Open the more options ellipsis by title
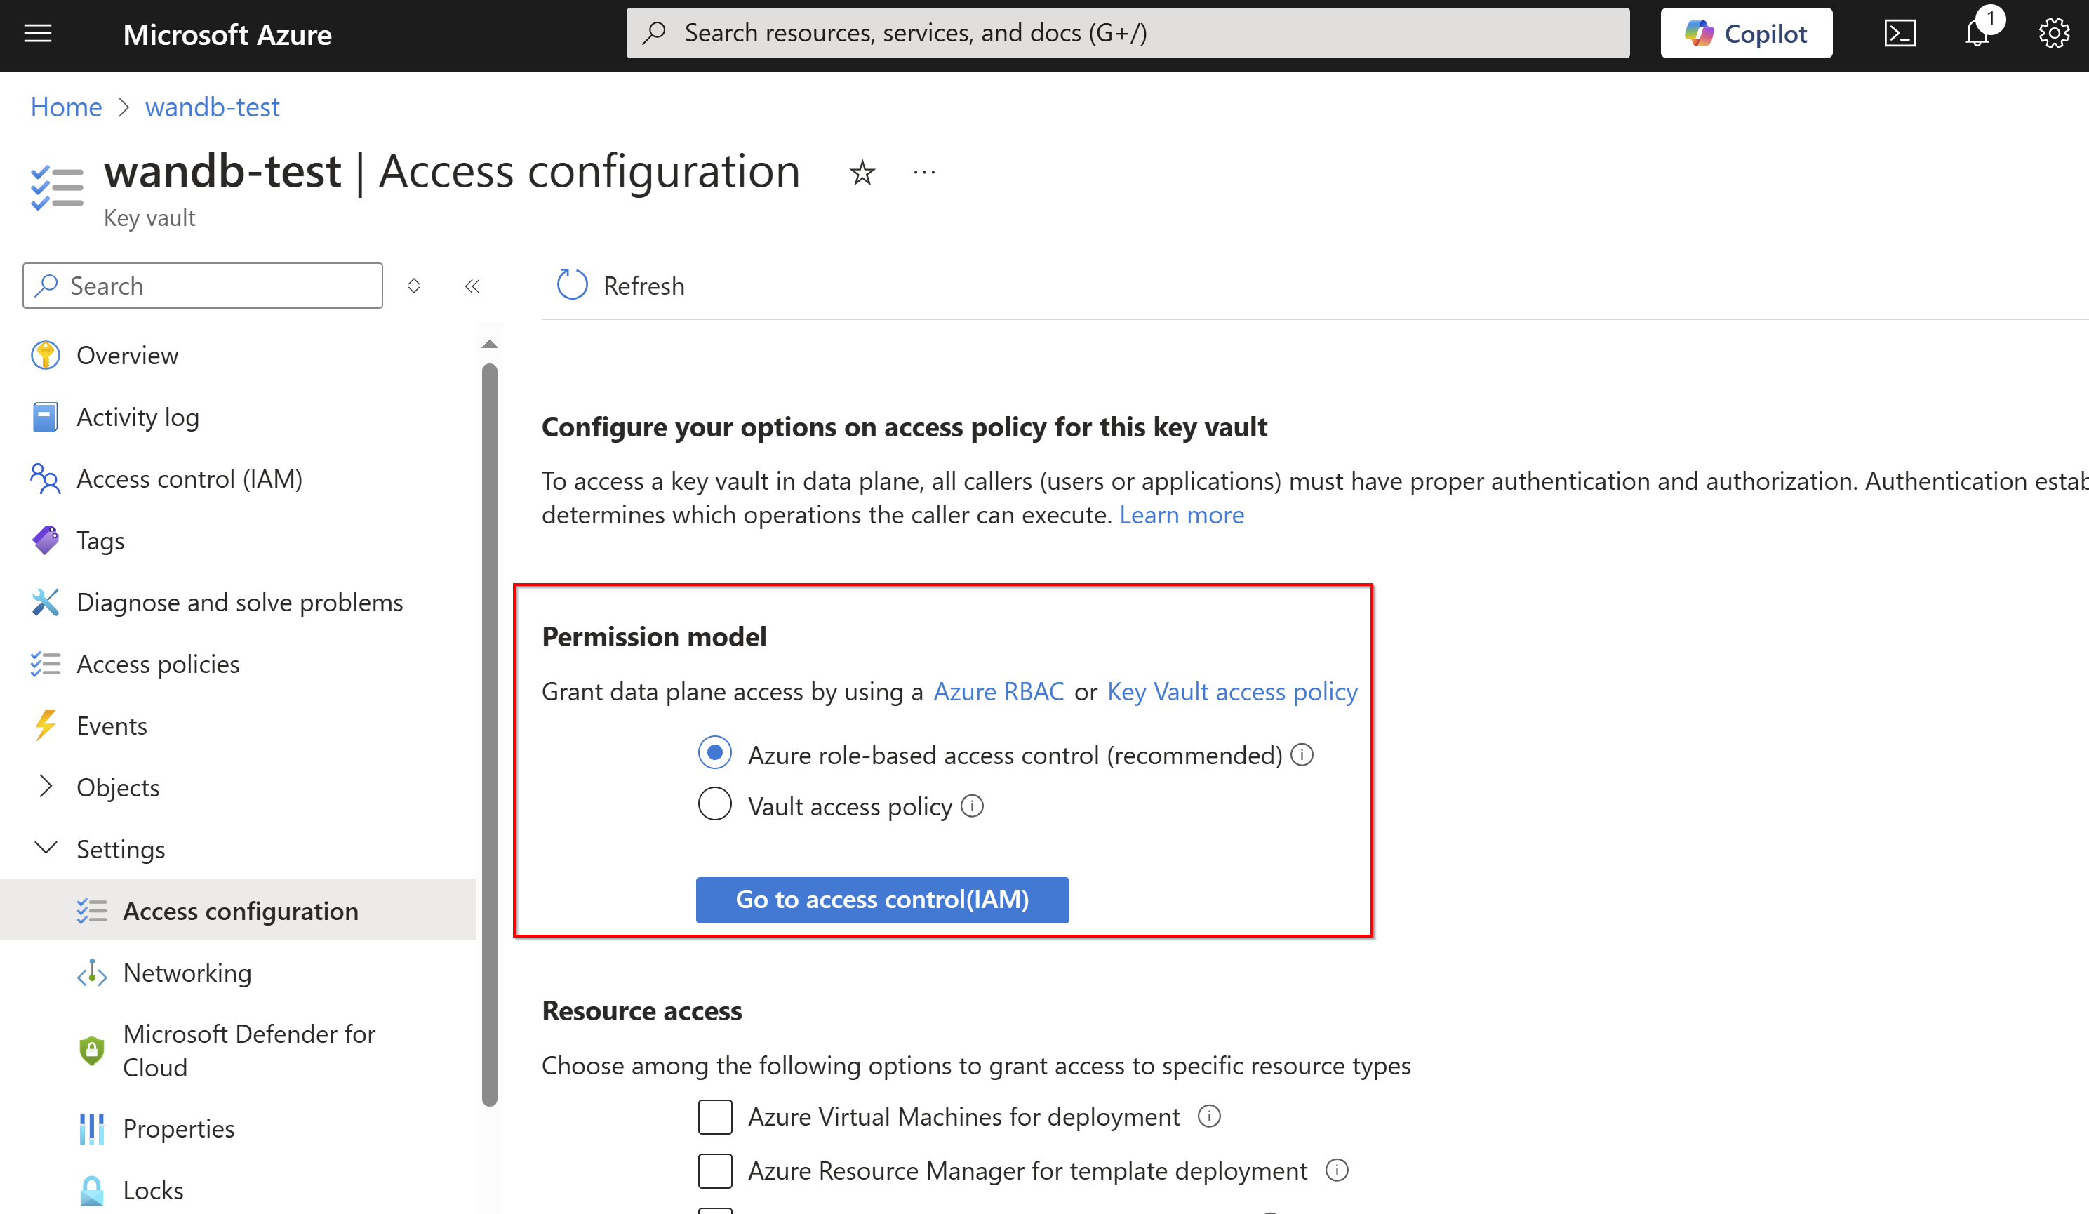 pyautogui.click(x=924, y=173)
